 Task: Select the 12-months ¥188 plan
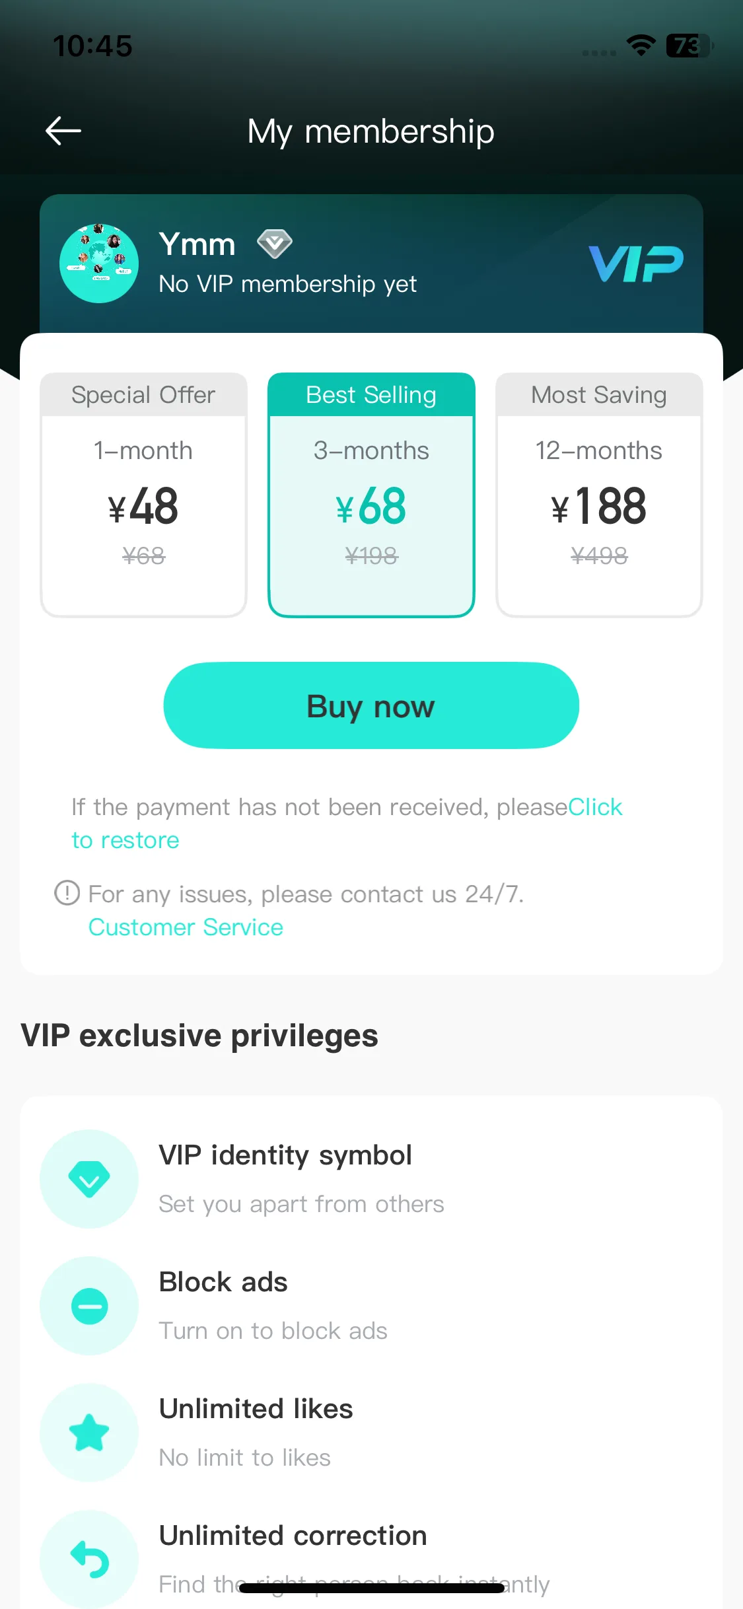599,495
